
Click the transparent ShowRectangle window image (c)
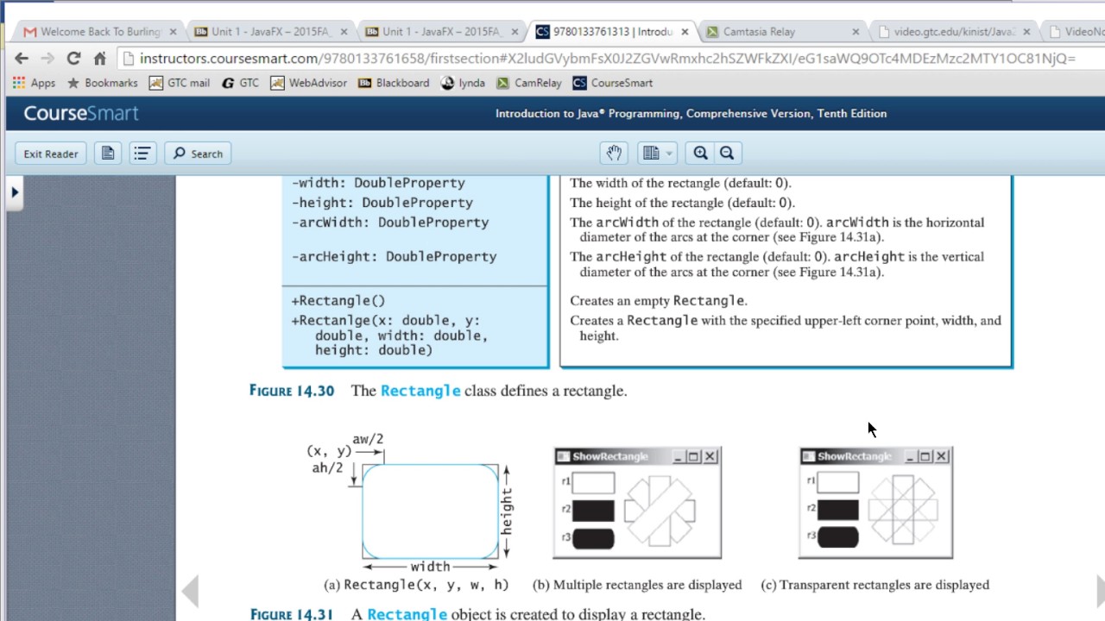875,503
